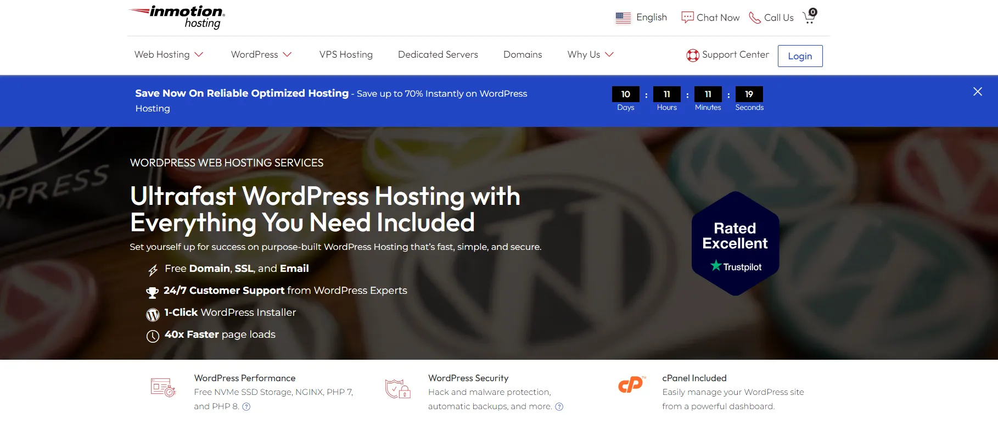
Task: Click the WordPress logo icon beside 1-Click
Action: tap(153, 314)
